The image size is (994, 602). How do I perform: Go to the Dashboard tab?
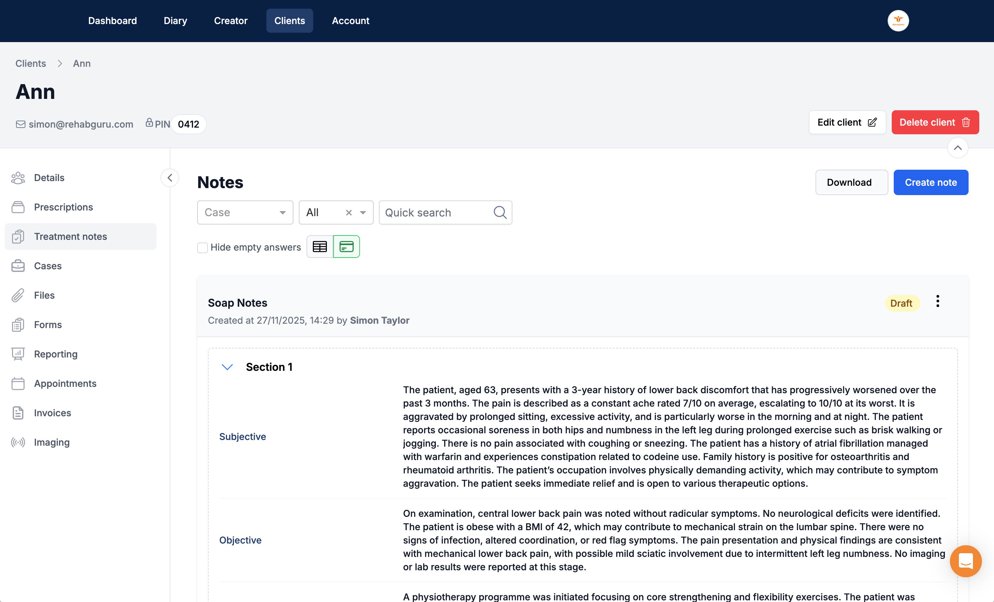point(112,21)
